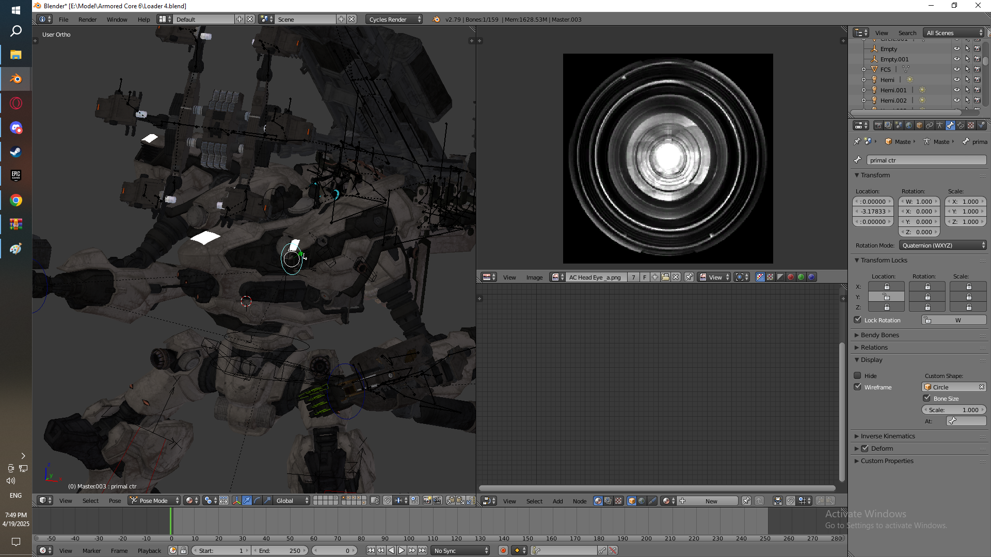The height and width of the screenshot is (557, 991).
Task: Toggle the 3D manipulator axes icon
Action: [236, 500]
